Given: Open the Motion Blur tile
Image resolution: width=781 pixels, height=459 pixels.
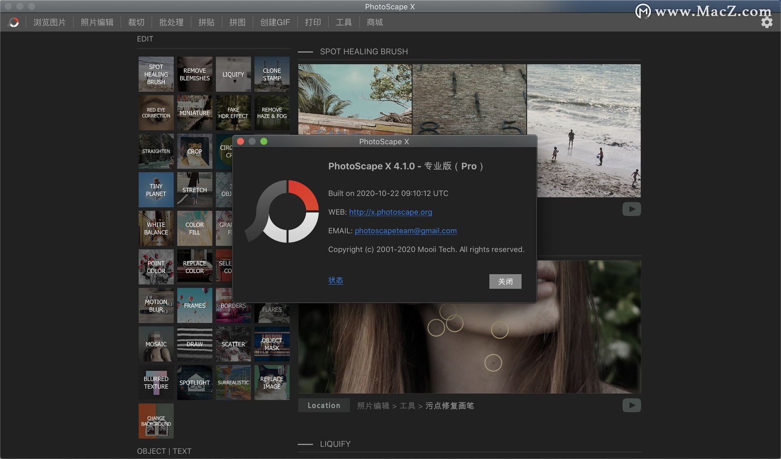Looking at the screenshot, I should (x=156, y=305).
